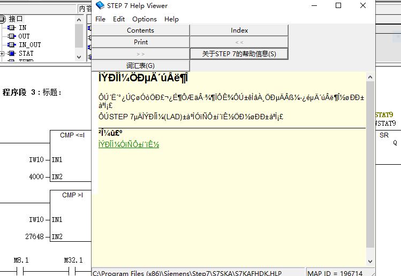Select the IN interface node
Viewport: 401px width, 276px height.
click(x=22, y=28)
